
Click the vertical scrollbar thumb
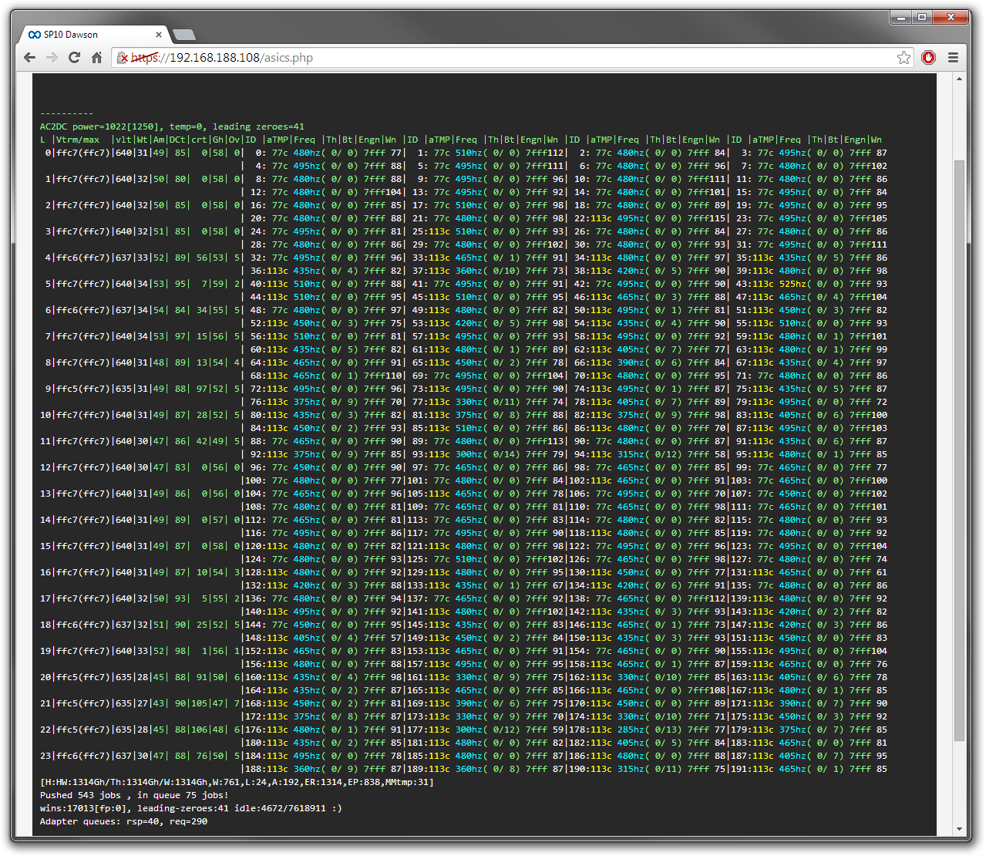coord(960,451)
